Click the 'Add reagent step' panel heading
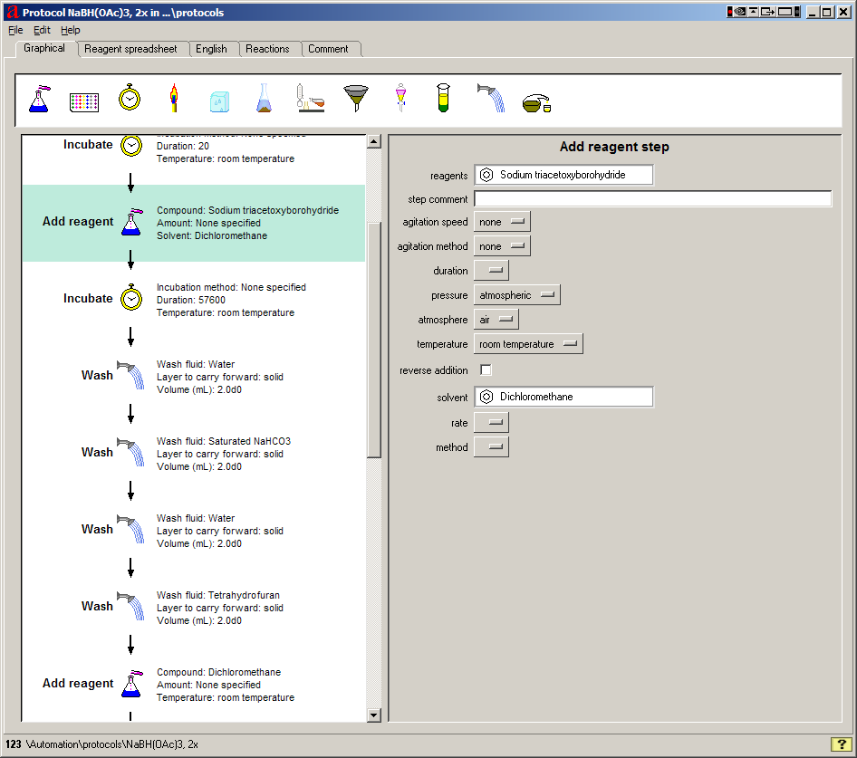 pyautogui.click(x=614, y=147)
